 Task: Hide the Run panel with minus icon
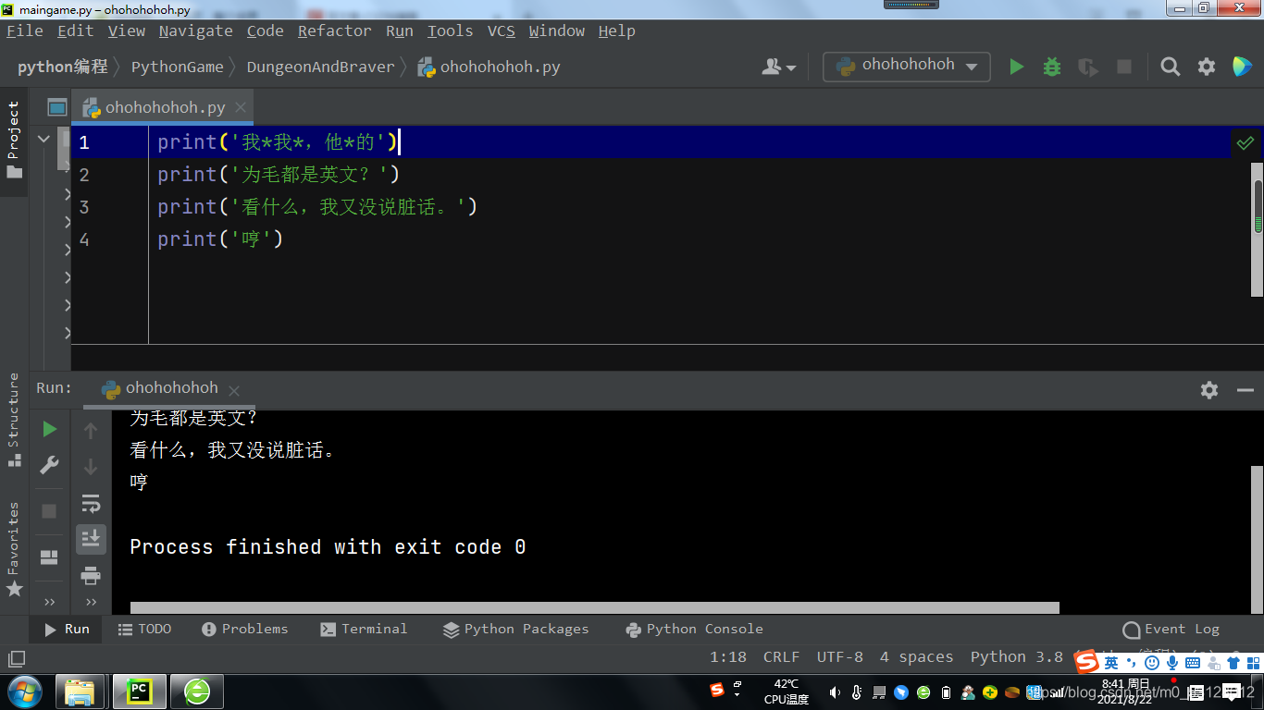click(x=1245, y=389)
